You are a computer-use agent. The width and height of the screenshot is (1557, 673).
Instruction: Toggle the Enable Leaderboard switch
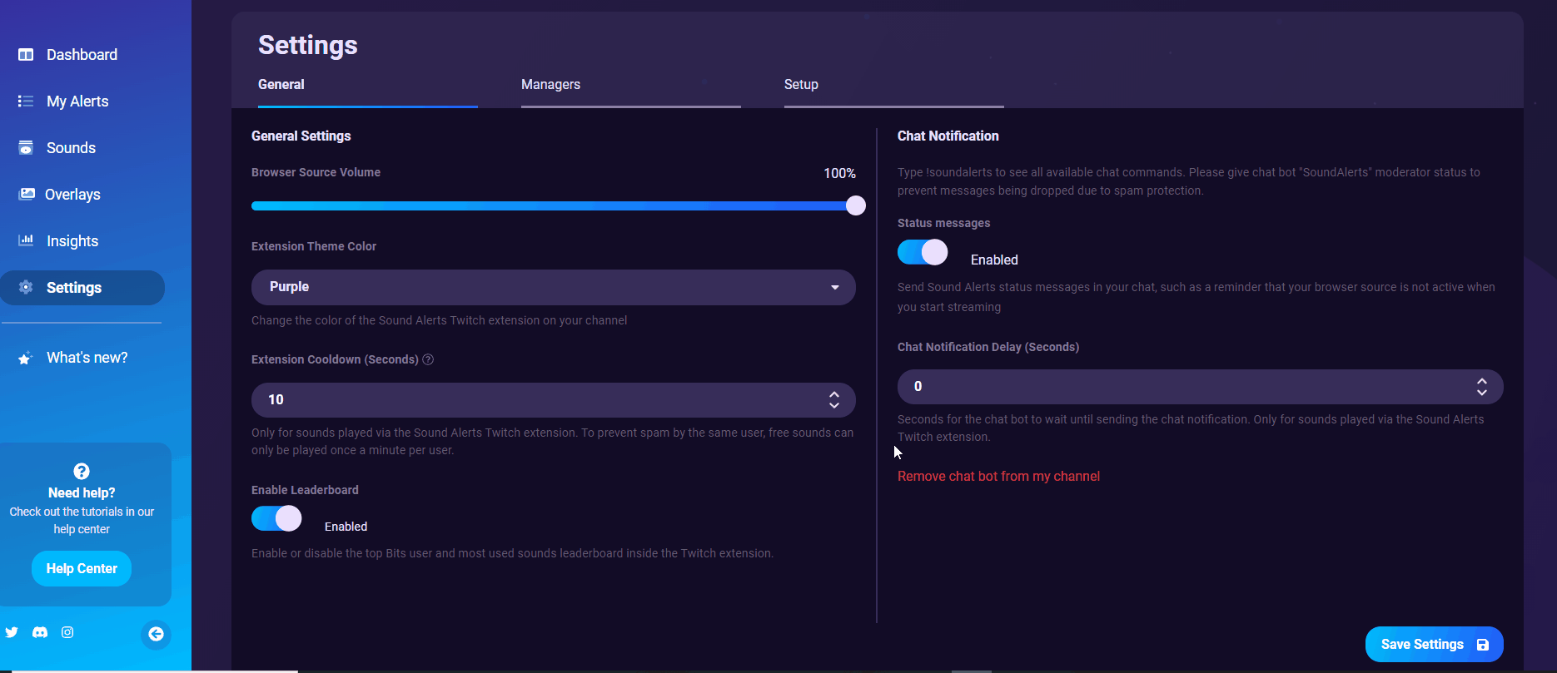coord(276,518)
